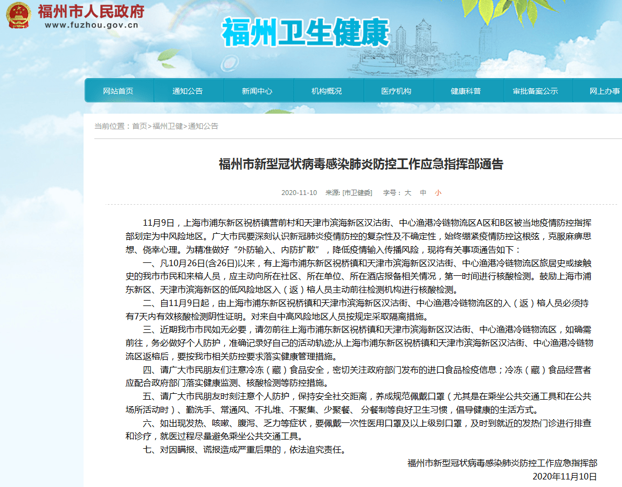
Task: Click the source label 来源: [市卫健委]
Action: [349, 193]
